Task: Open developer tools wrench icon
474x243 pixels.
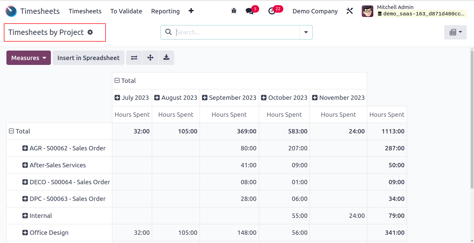Action: pos(350,11)
